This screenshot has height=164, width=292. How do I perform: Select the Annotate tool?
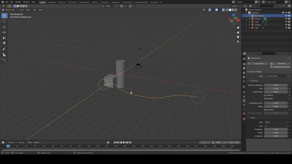pyautogui.click(x=4, y=49)
